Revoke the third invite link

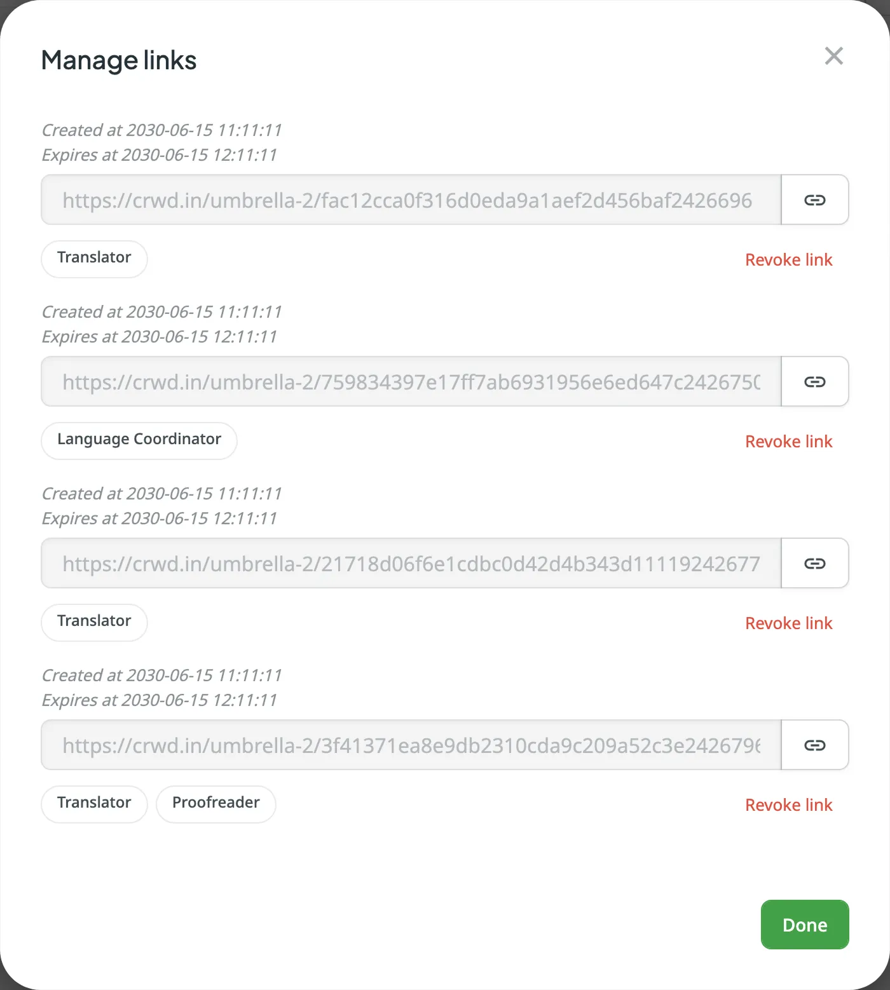(x=788, y=623)
